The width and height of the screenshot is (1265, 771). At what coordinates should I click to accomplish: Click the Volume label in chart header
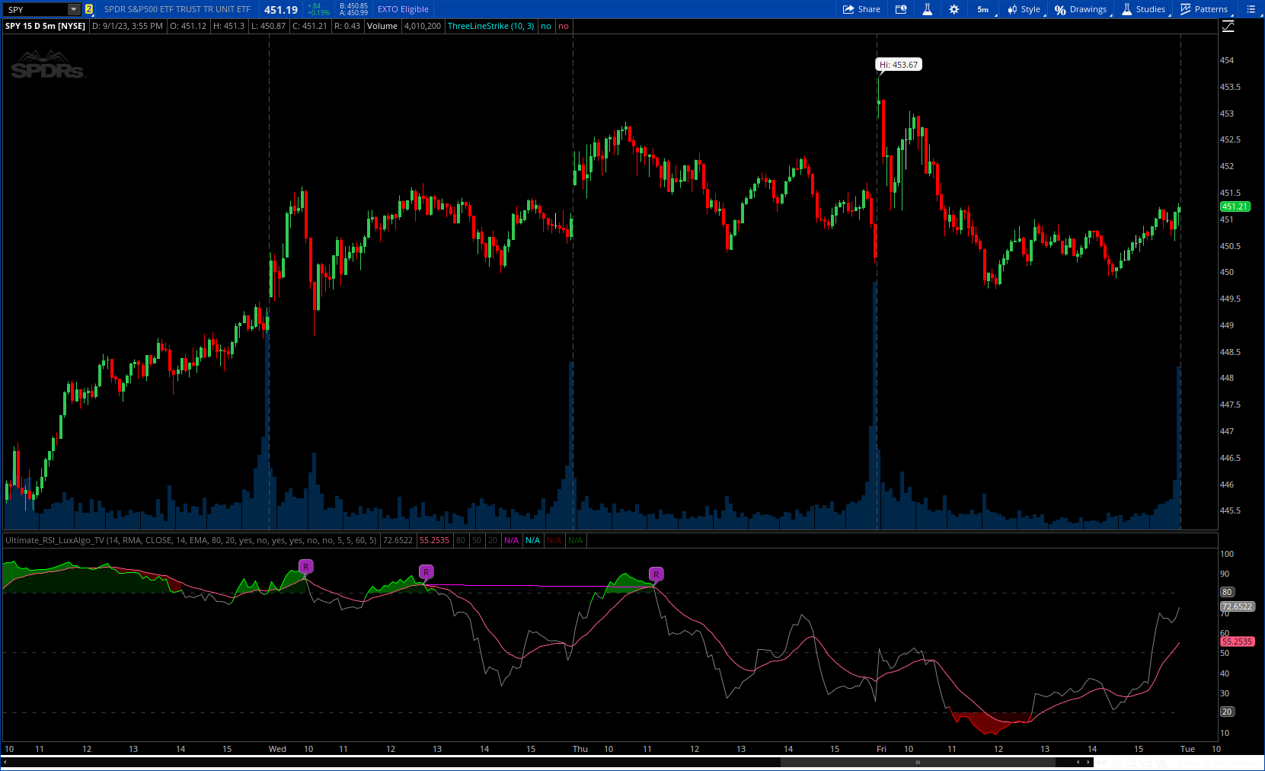382,26
